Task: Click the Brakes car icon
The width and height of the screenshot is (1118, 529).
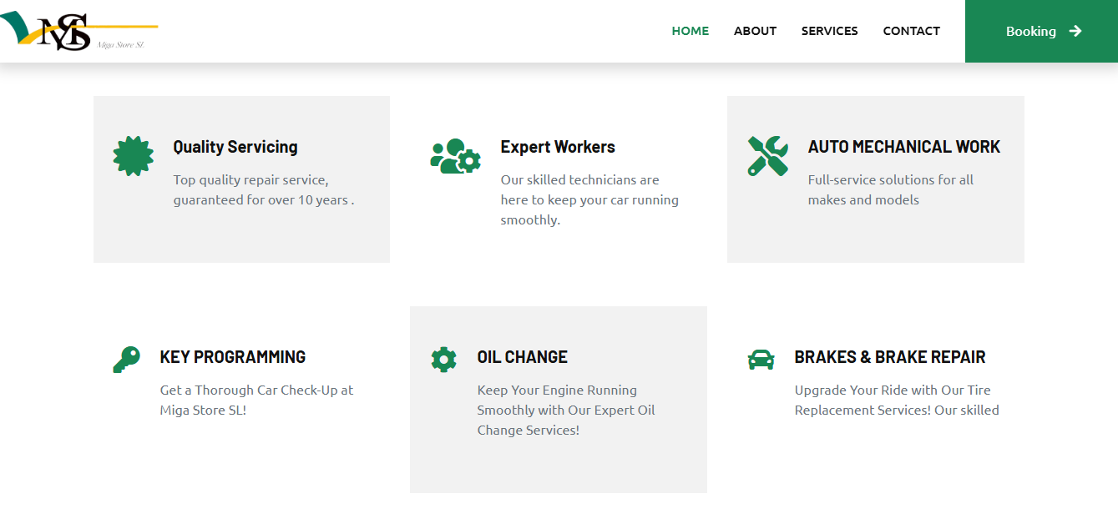Action: (x=761, y=360)
